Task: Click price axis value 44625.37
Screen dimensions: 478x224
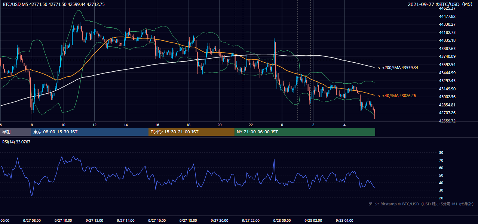Action: 447,8
